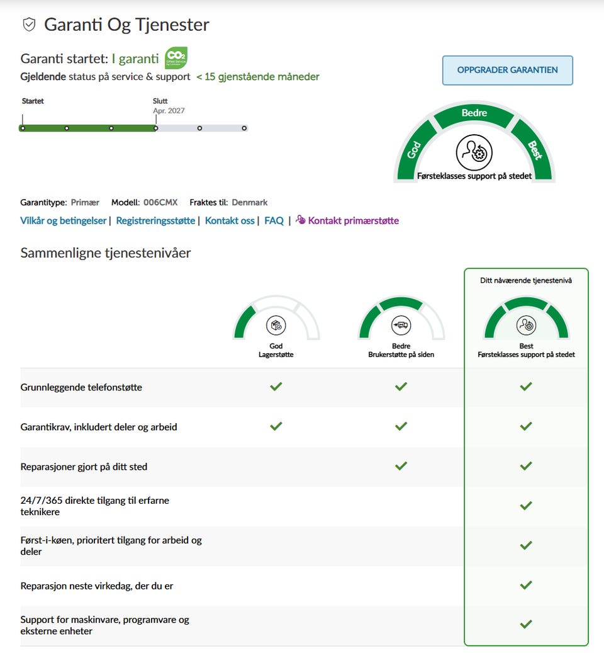
Task: Click the Best tier technician icon
Action: click(526, 325)
